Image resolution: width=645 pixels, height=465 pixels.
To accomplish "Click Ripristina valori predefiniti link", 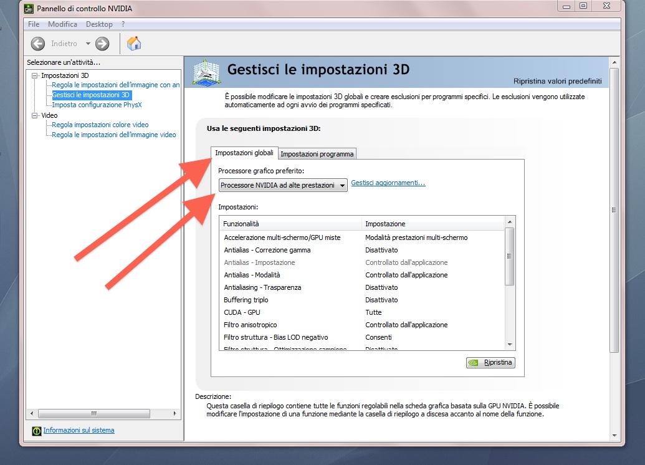I will coord(557,81).
